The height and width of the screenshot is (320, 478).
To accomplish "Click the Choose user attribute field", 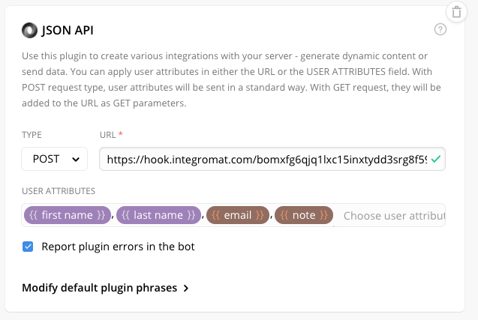I will 393,216.
